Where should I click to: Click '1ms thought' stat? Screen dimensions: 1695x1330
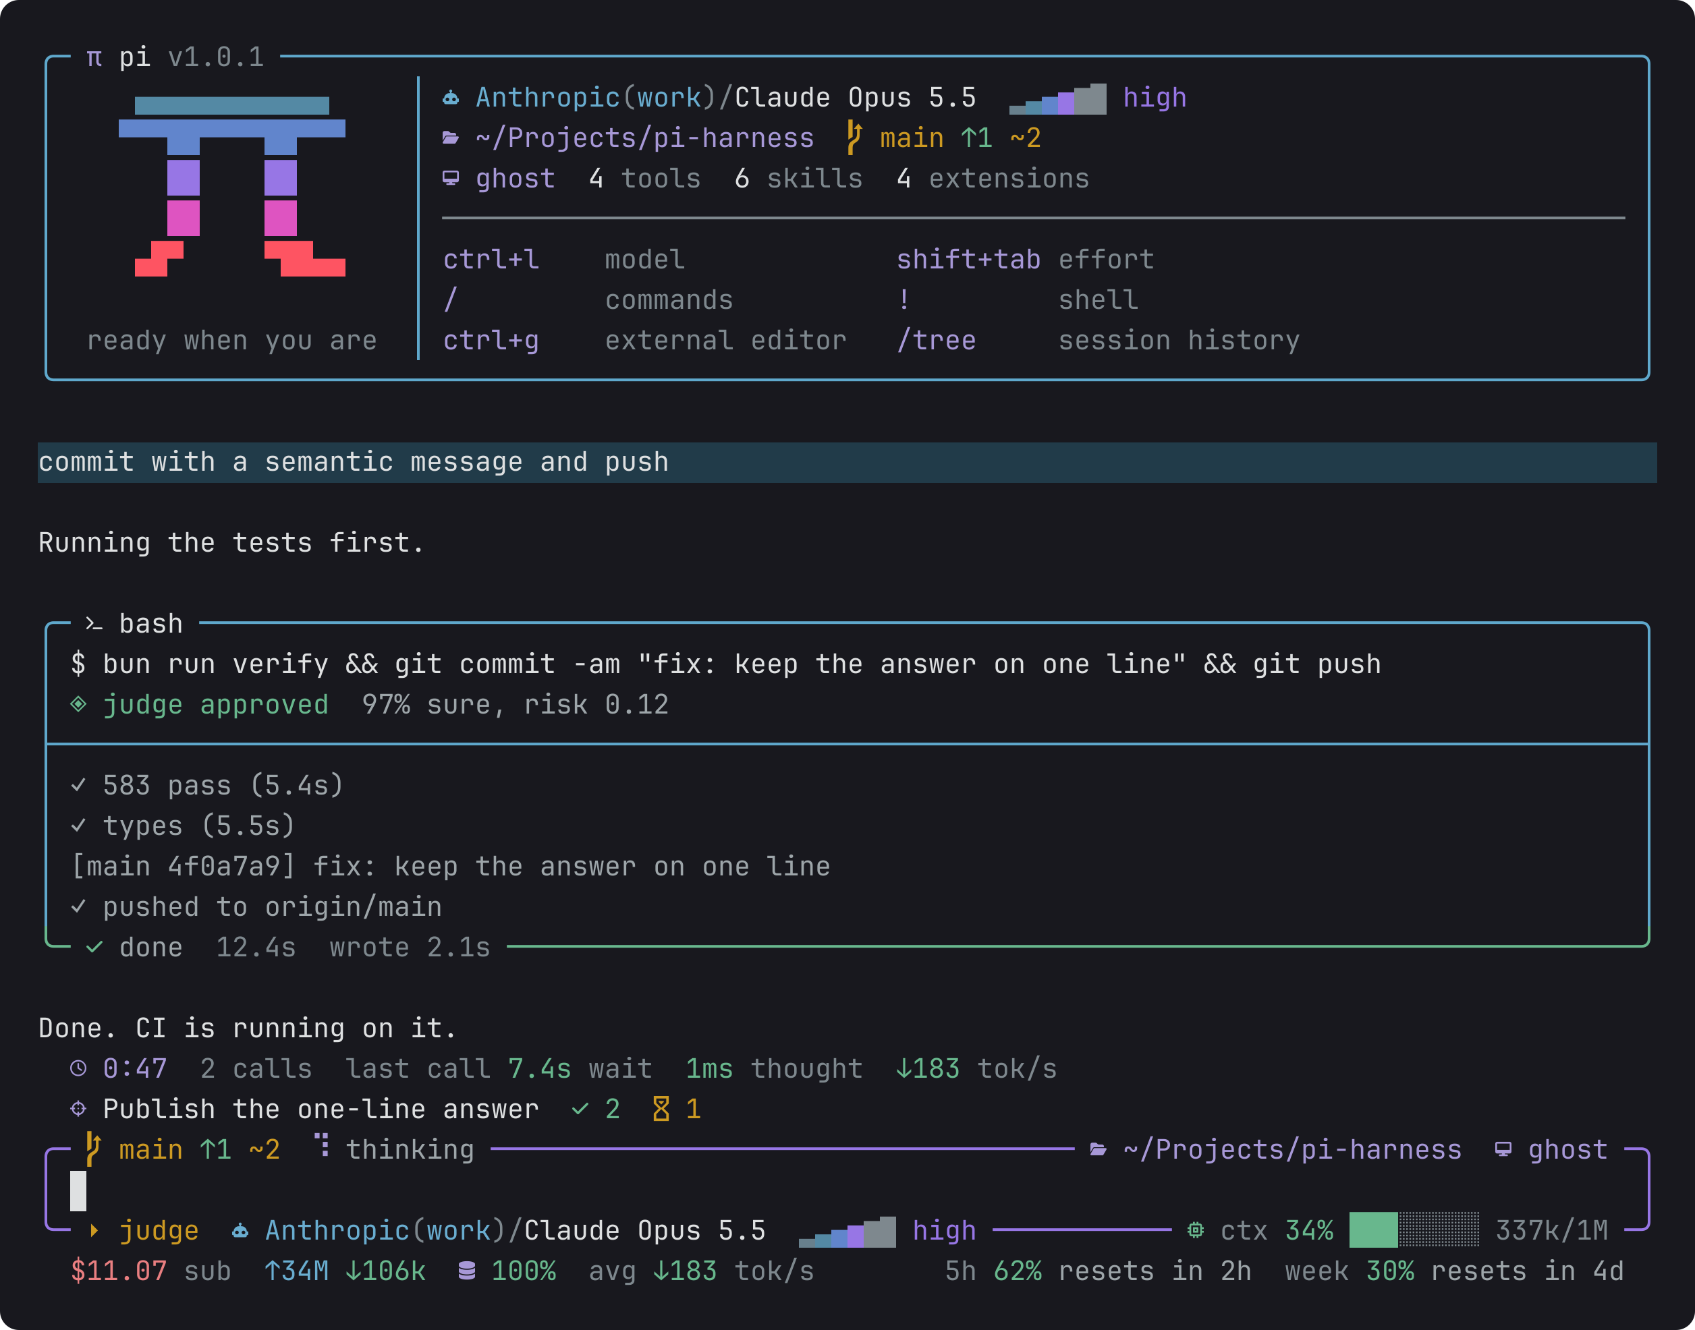tap(774, 1068)
